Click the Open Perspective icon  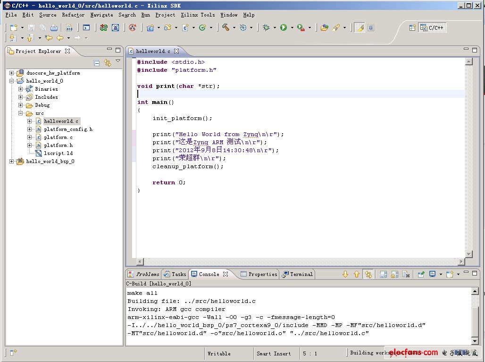412,28
